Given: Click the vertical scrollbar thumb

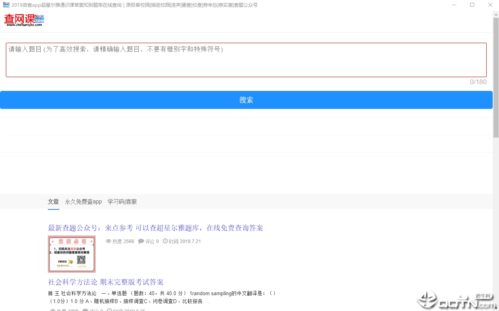Looking at the screenshot, I should point(496,77).
